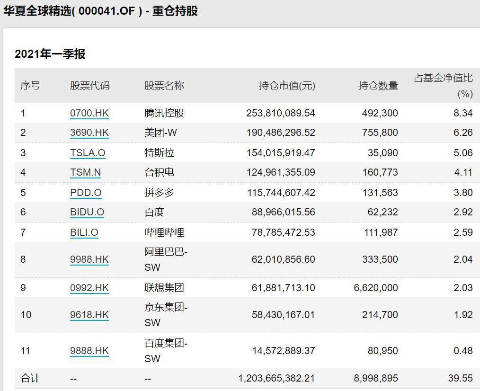
Task: Click the 持仓市值(元) column header
Action: pos(287,86)
